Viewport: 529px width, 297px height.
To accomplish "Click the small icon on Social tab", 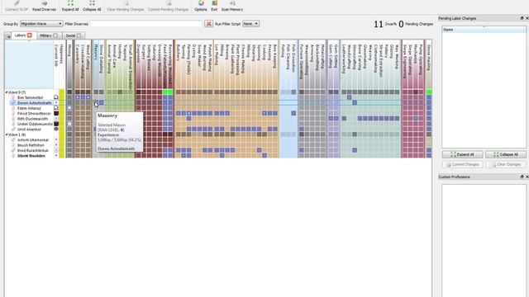I will [x=79, y=35].
